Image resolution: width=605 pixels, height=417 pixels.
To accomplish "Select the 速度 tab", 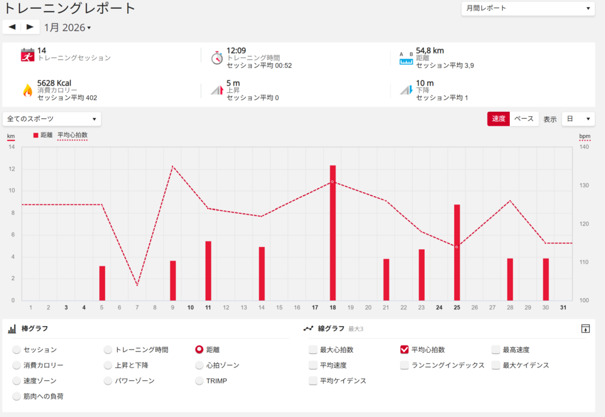I will (x=498, y=119).
